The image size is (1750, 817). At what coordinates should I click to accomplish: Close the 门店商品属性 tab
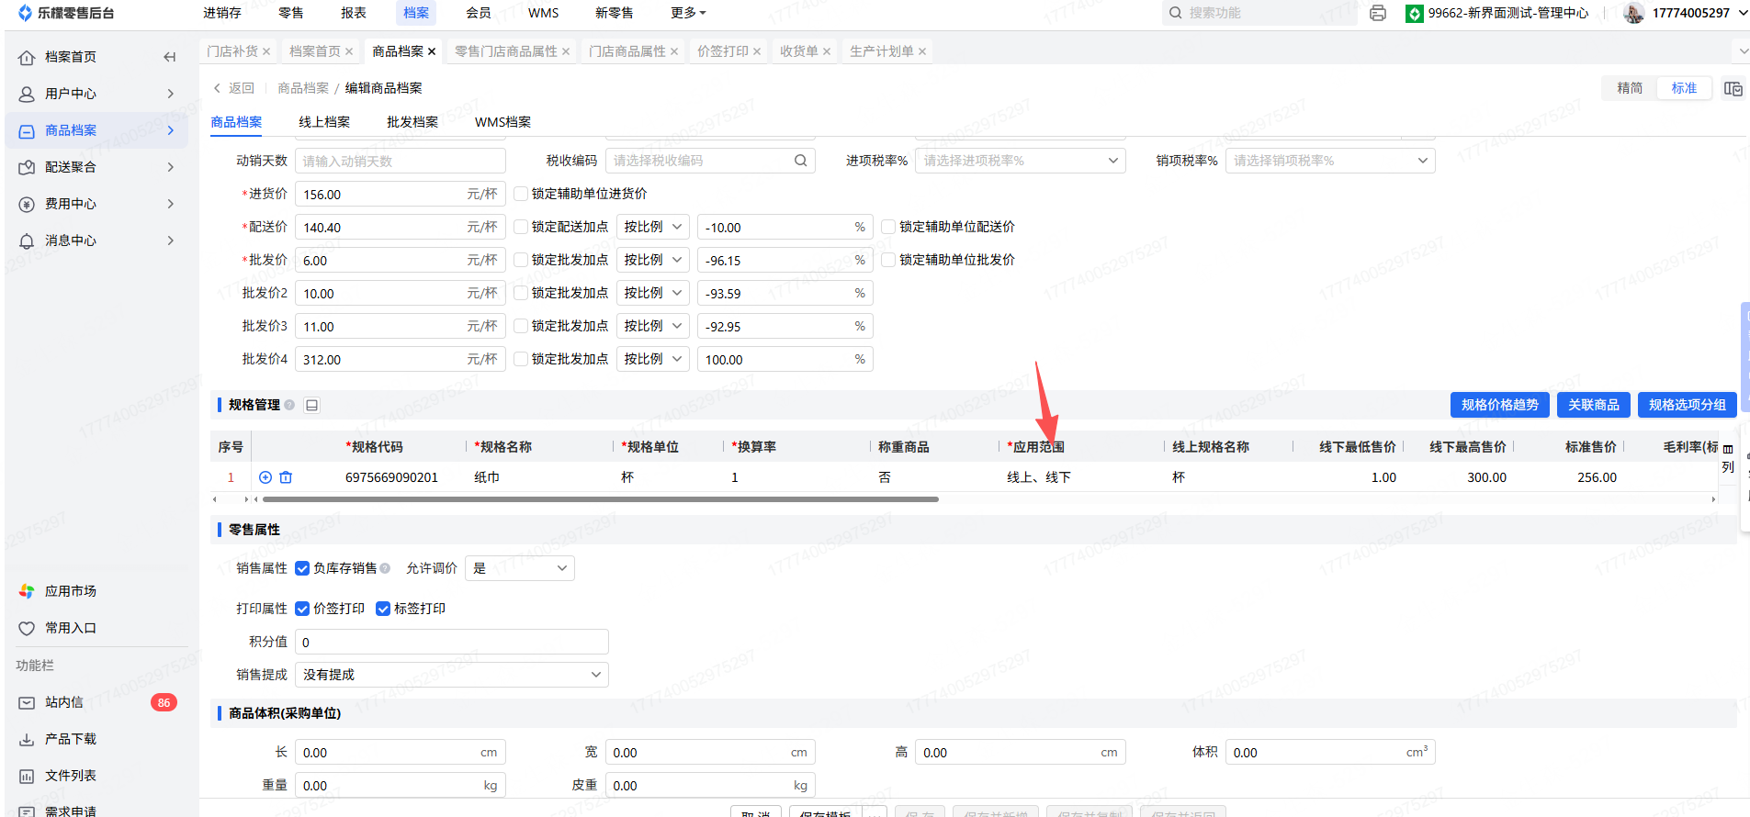coord(674,51)
